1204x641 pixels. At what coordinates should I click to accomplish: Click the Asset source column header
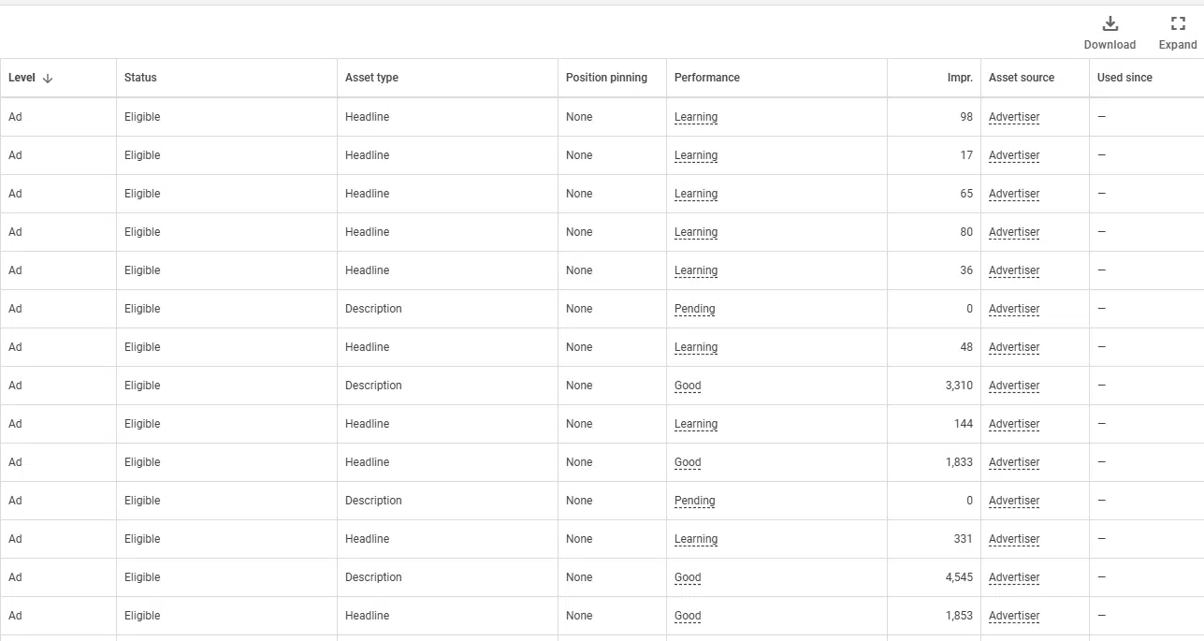click(1022, 78)
